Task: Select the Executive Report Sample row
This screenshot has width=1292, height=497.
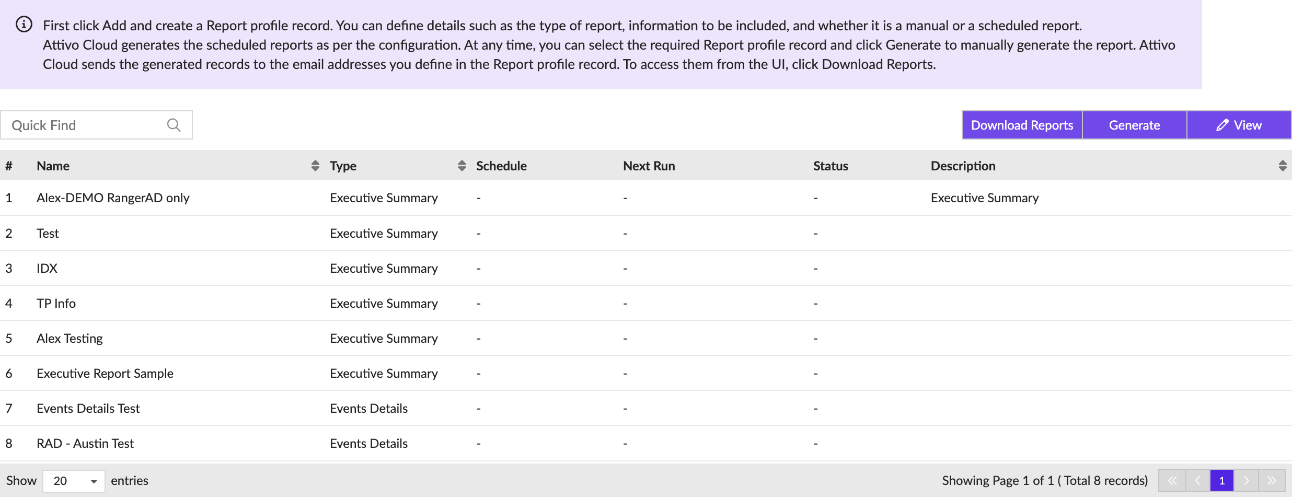Action: (x=105, y=374)
